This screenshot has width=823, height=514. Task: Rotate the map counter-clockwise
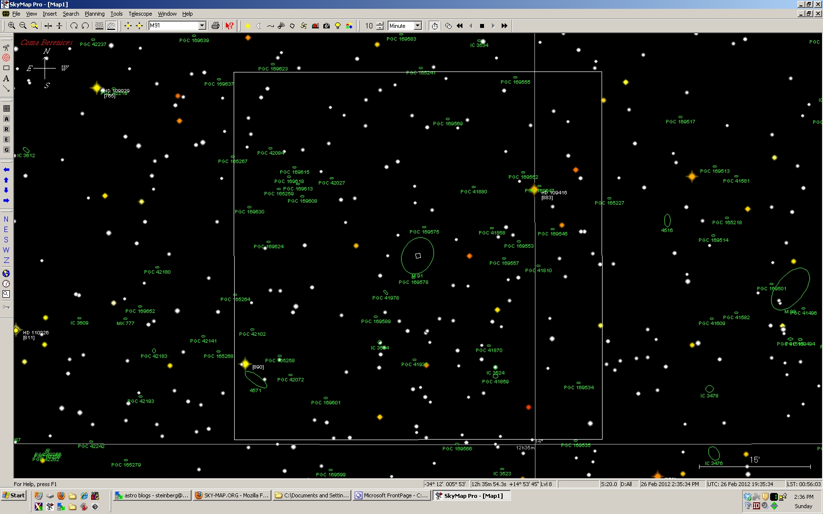point(85,25)
